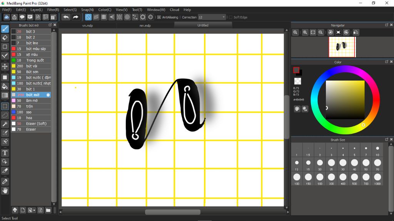The image size is (394, 221).
Task: Turn snap off with the blue circle icon
Action: [88, 17]
